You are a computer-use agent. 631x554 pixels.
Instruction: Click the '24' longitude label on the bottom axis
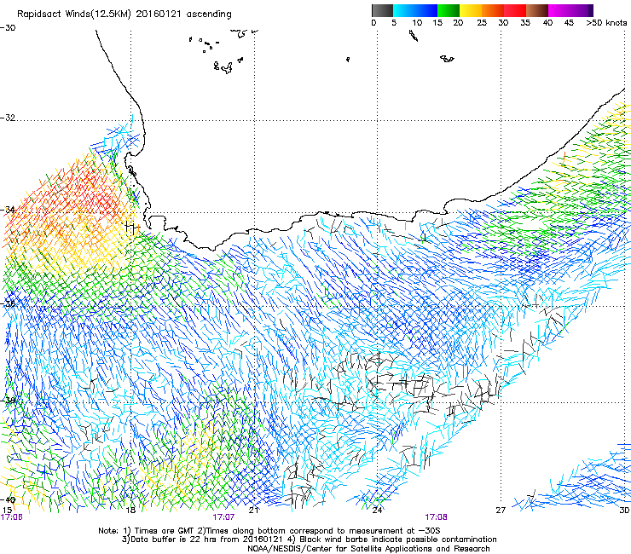pyautogui.click(x=377, y=511)
